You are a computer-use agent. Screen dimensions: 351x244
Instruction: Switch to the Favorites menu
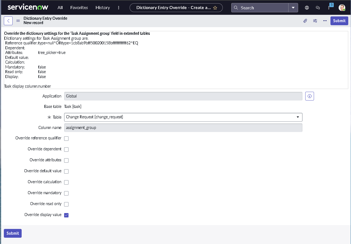click(79, 8)
